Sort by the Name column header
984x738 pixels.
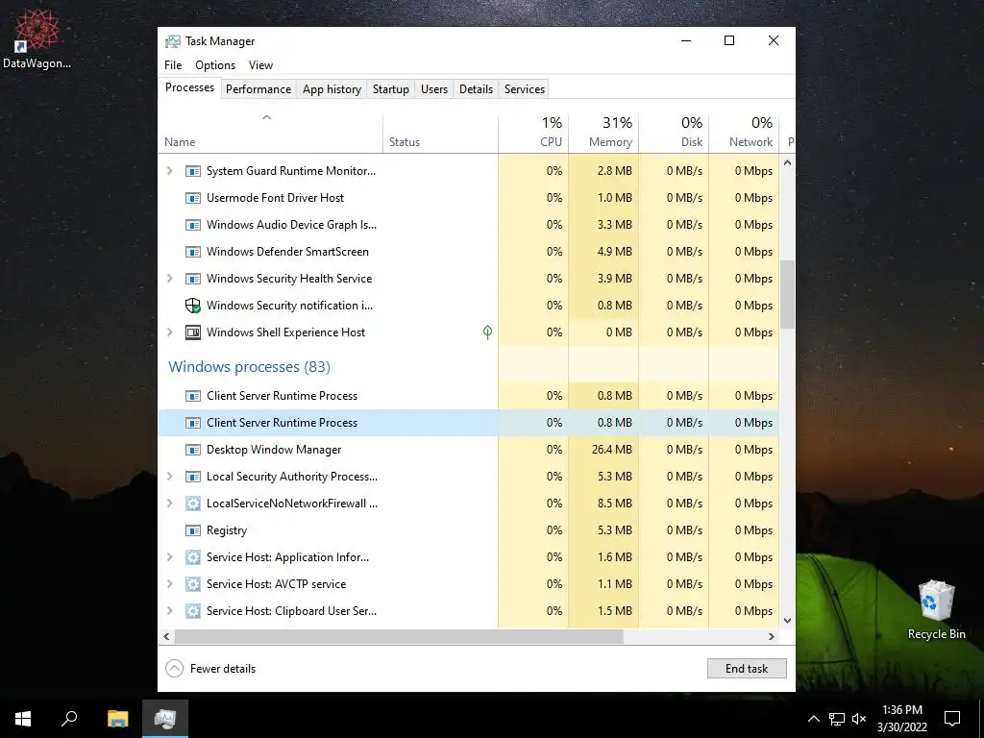coord(270,133)
